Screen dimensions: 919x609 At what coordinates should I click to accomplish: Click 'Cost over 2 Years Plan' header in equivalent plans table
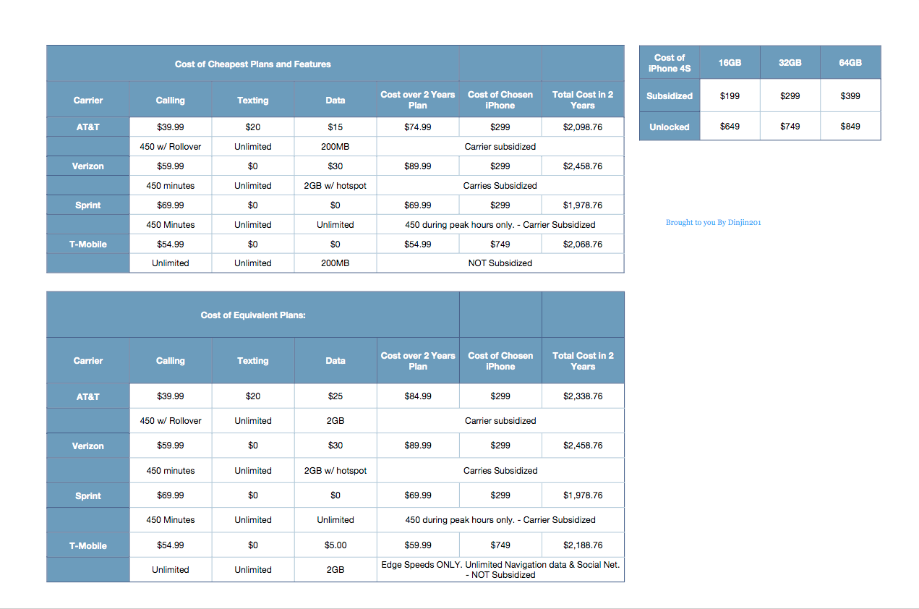(x=418, y=361)
